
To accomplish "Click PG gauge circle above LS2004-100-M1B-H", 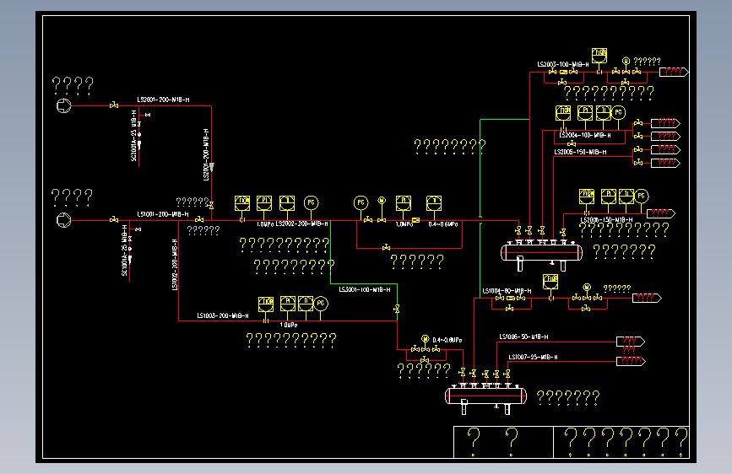I will pyautogui.click(x=619, y=112).
